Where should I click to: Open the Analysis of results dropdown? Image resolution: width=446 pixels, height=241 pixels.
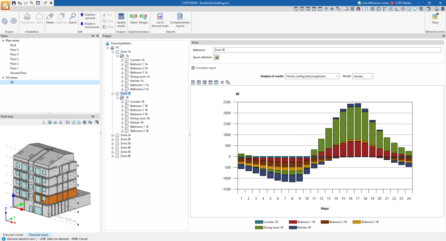312,76
